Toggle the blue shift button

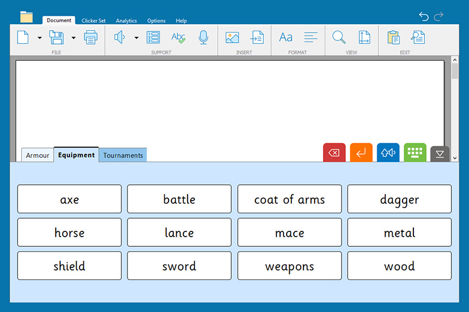(x=388, y=153)
